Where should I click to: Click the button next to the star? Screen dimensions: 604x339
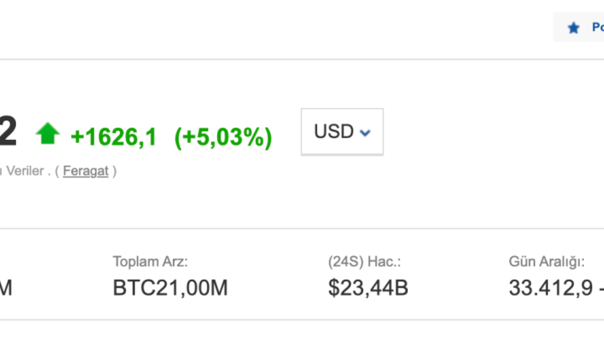tap(597, 27)
